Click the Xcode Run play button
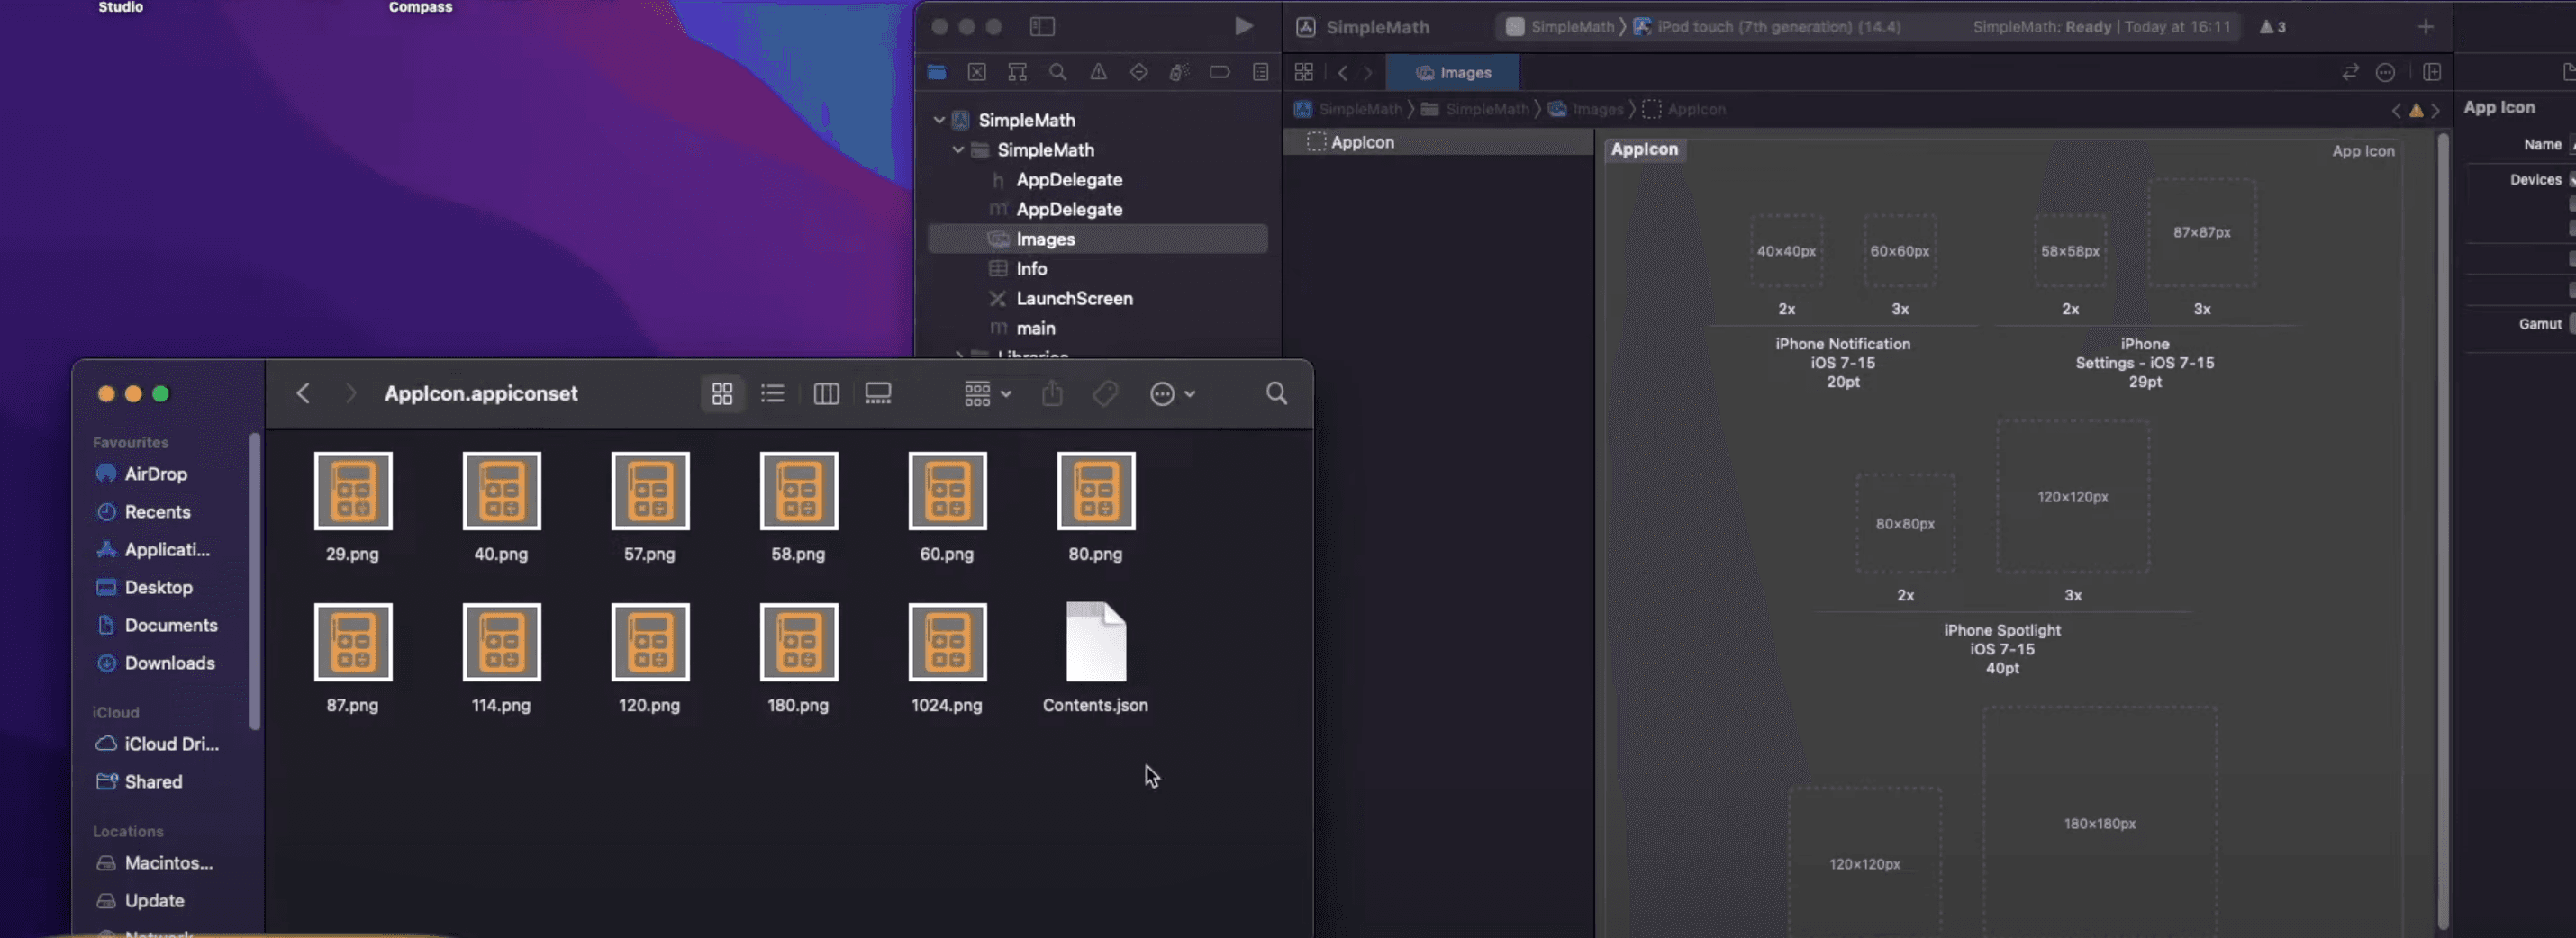This screenshot has height=938, width=2576. (1243, 26)
